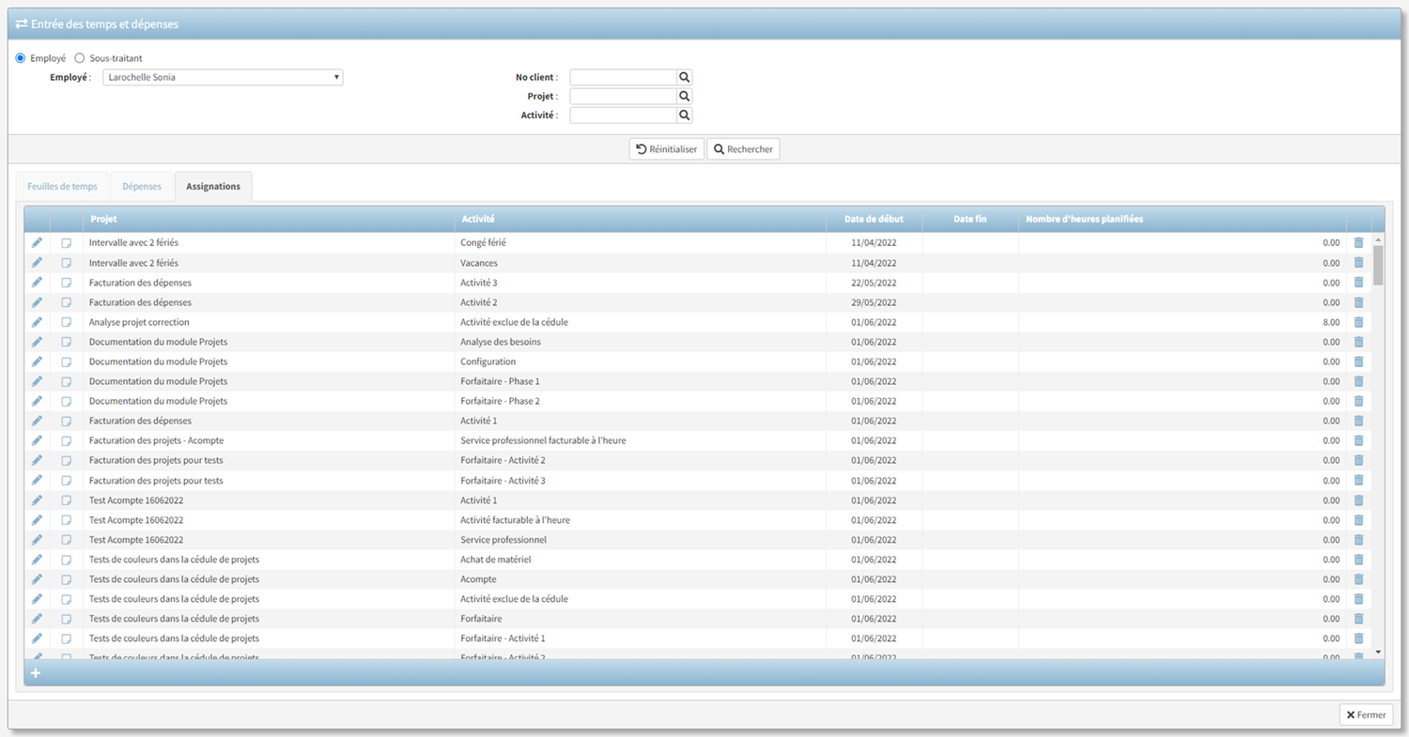Viewport: 1409px width, 737px height.
Task: Click the plus icon to add an assignment
Action: point(36,673)
